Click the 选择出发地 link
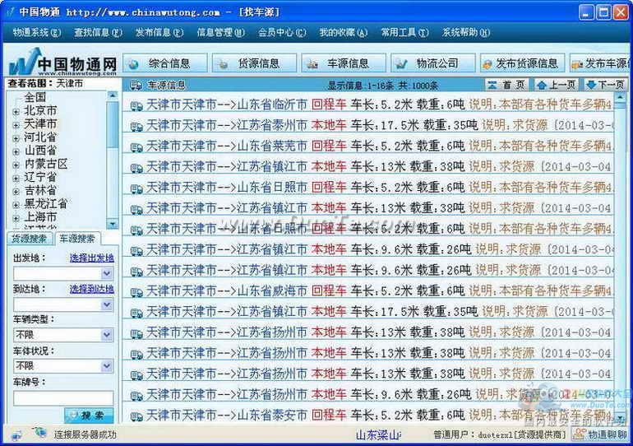633x446 pixels. 91,258
